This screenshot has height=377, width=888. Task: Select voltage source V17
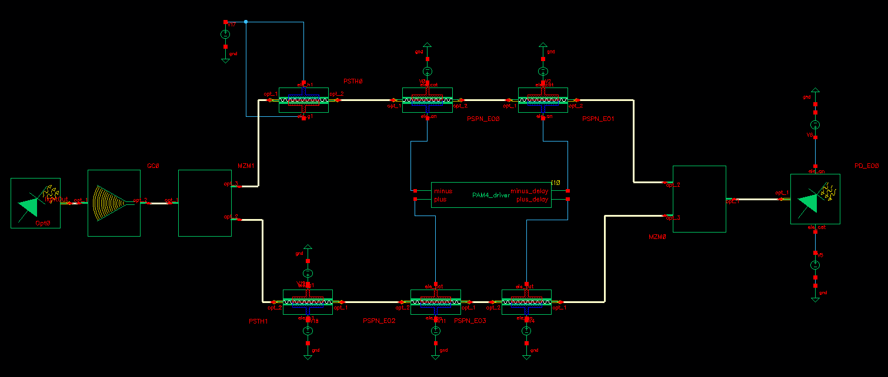(x=225, y=35)
